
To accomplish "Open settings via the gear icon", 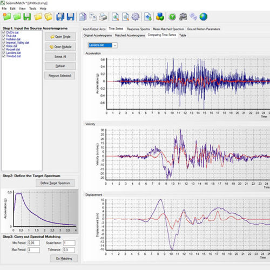I will click(x=136, y=17).
